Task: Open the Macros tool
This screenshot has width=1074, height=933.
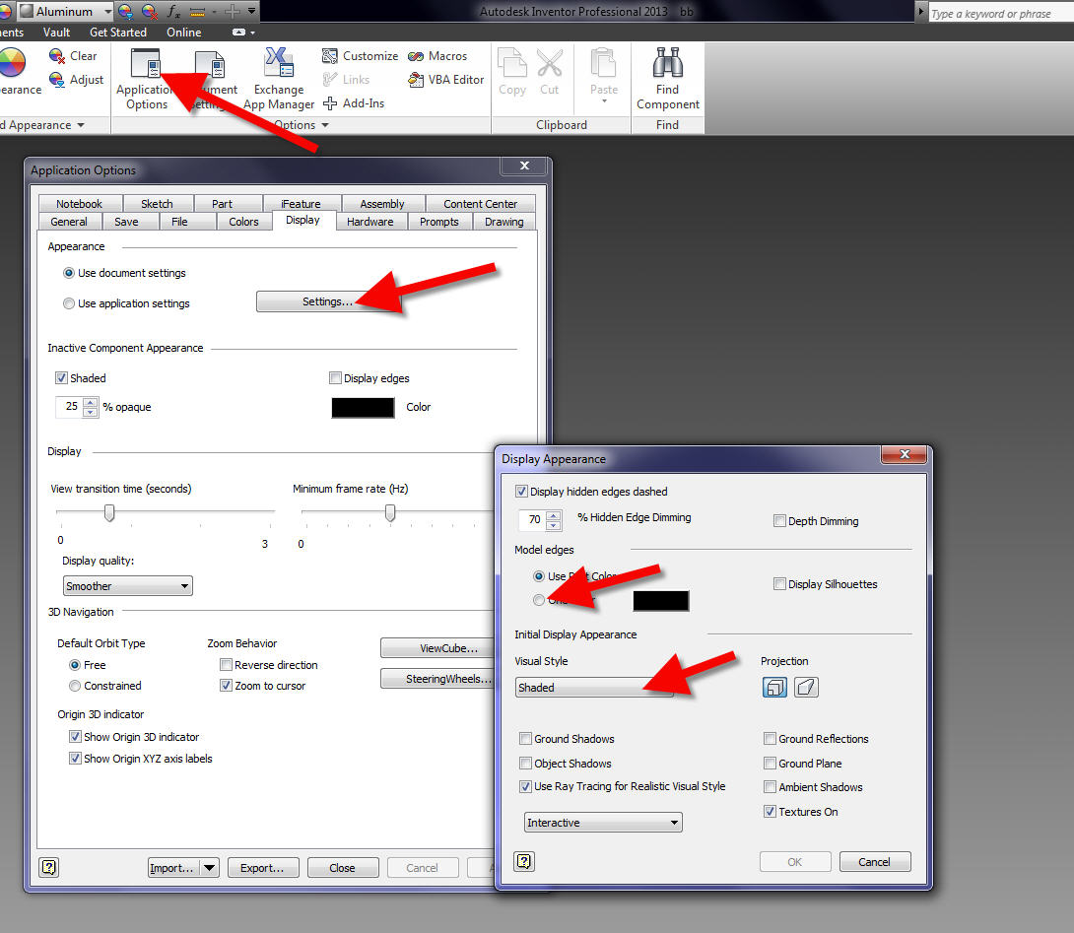Action: (x=437, y=56)
